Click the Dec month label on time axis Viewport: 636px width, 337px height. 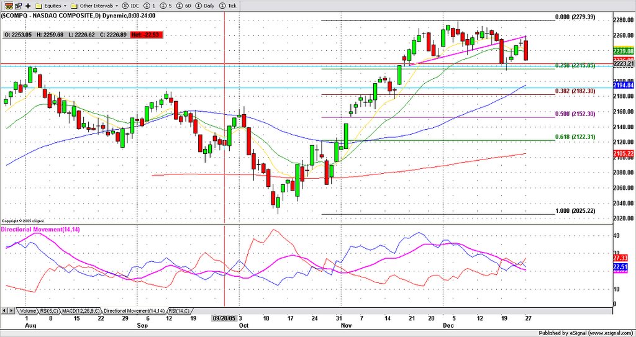click(x=448, y=325)
